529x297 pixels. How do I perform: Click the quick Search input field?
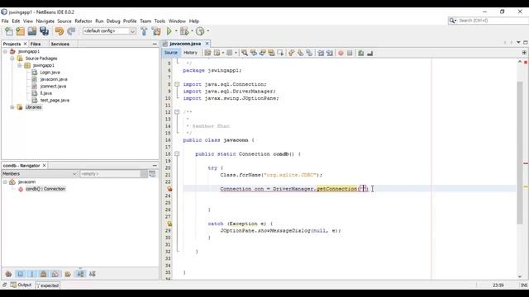click(493, 21)
